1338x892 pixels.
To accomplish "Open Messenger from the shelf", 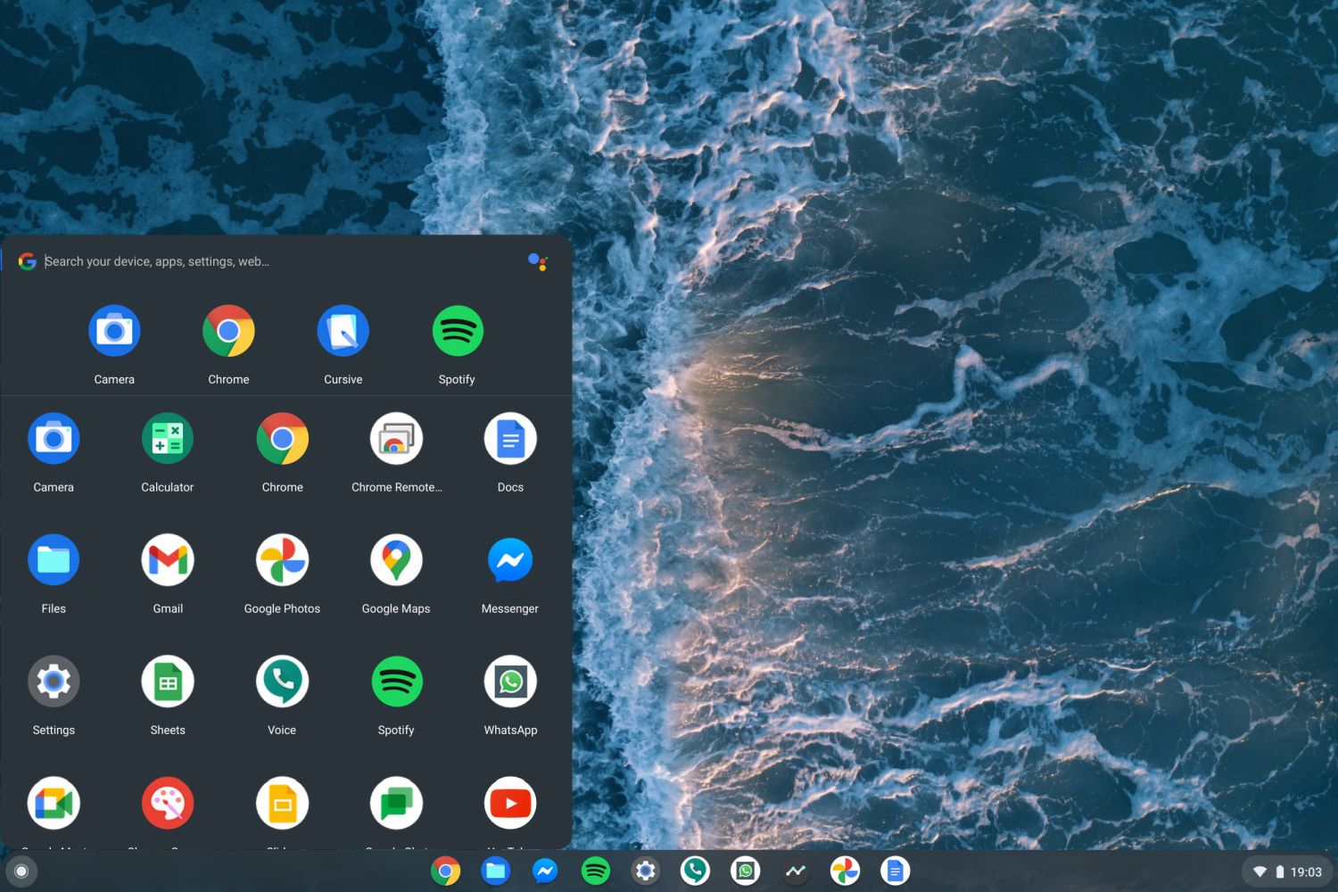I will [x=545, y=871].
